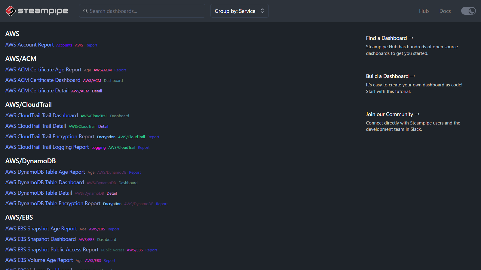The height and width of the screenshot is (270, 481).
Task: Select the Accounts tag on AWS Account Report
Action: click(64, 45)
